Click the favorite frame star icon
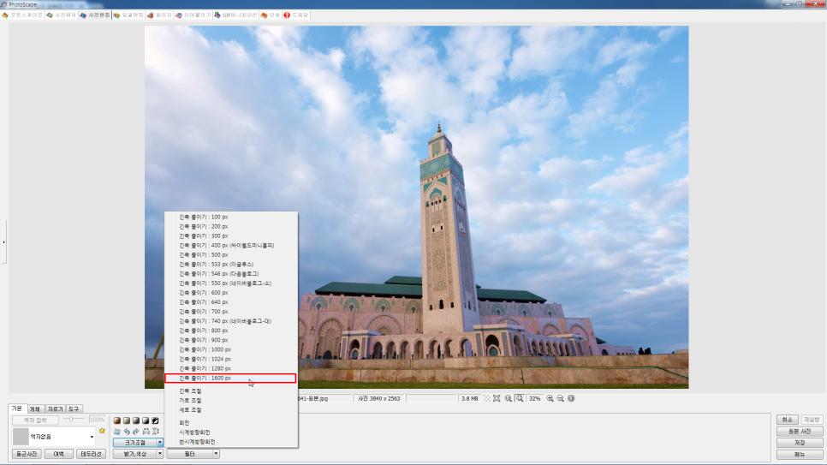Screen dimensions: 827x465 pos(102,431)
